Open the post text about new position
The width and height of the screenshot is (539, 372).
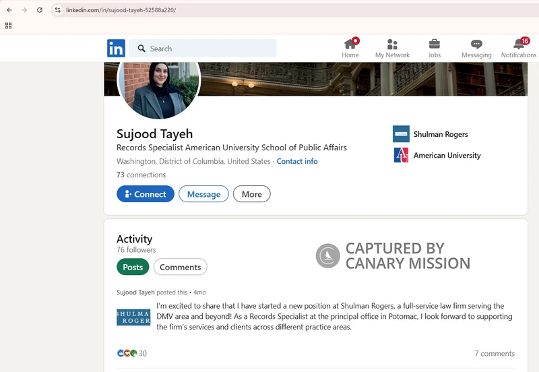pyautogui.click(x=334, y=316)
